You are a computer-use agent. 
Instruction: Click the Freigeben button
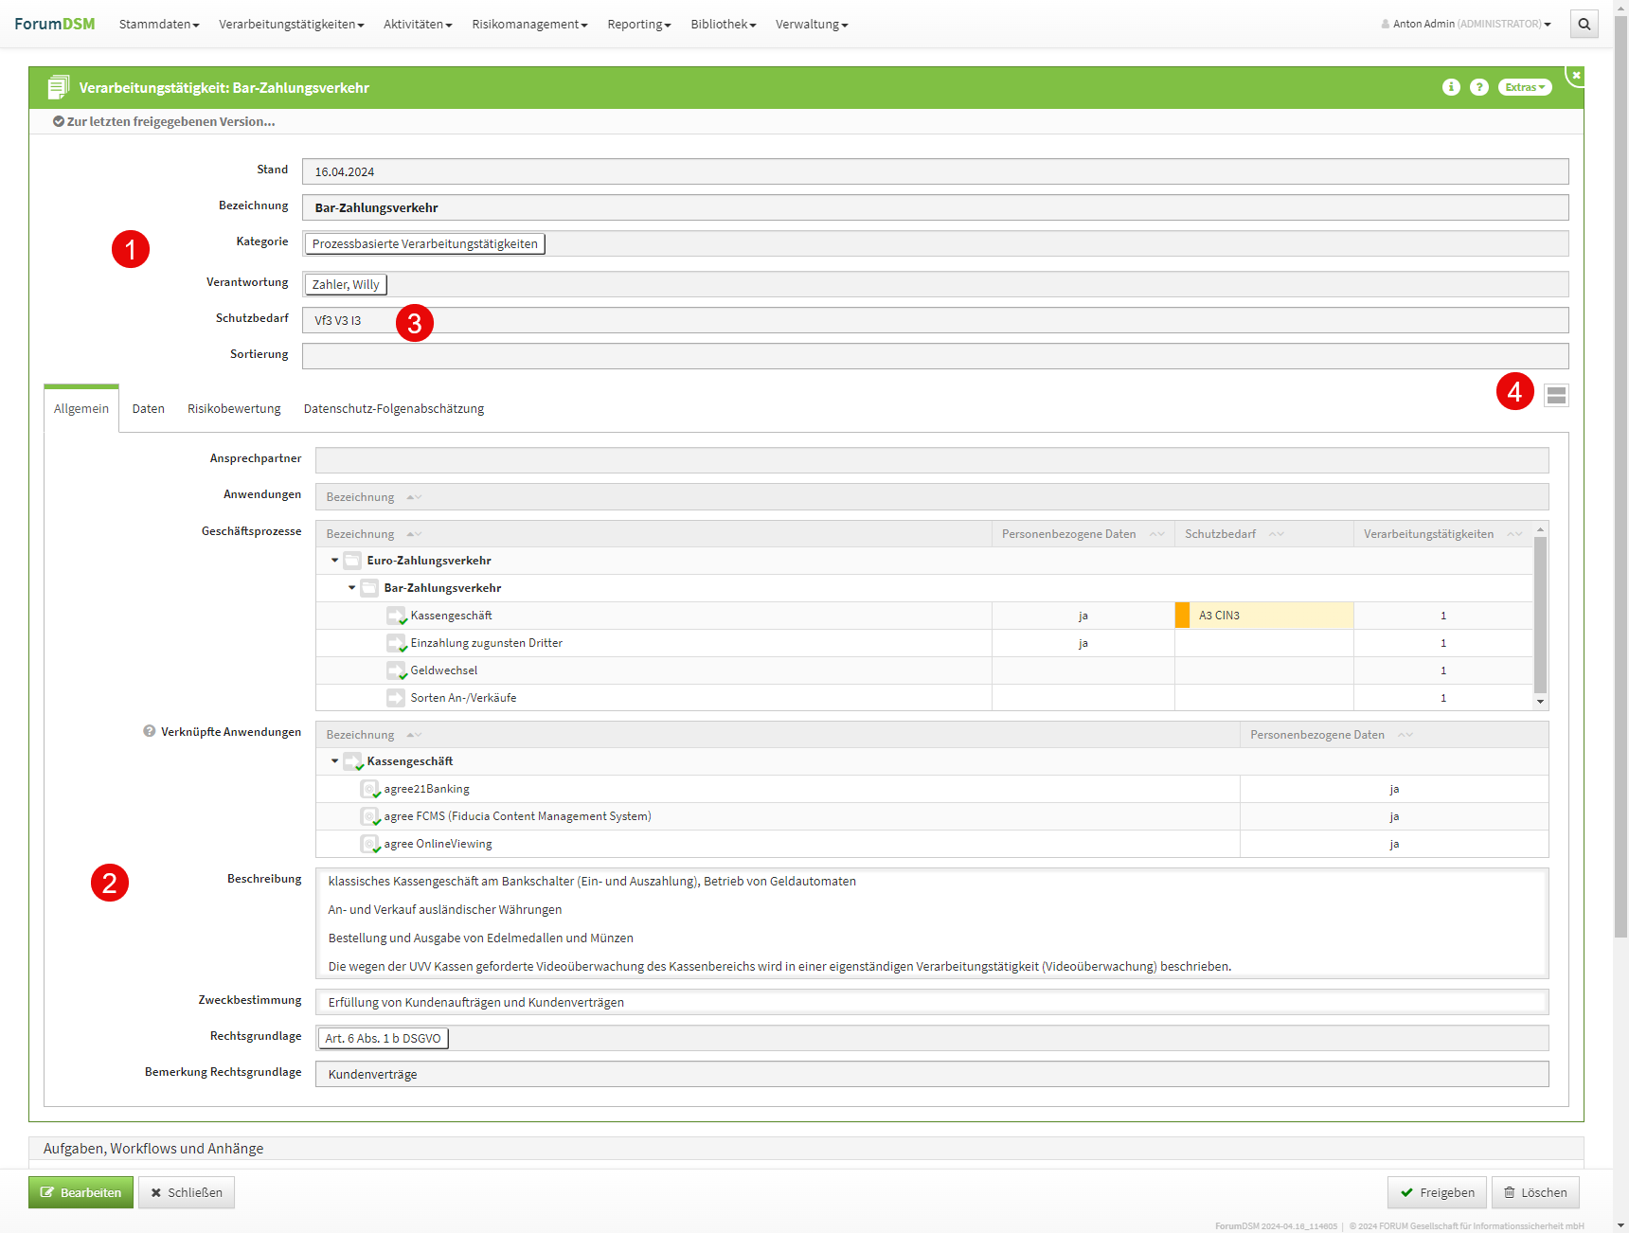tap(1437, 1192)
